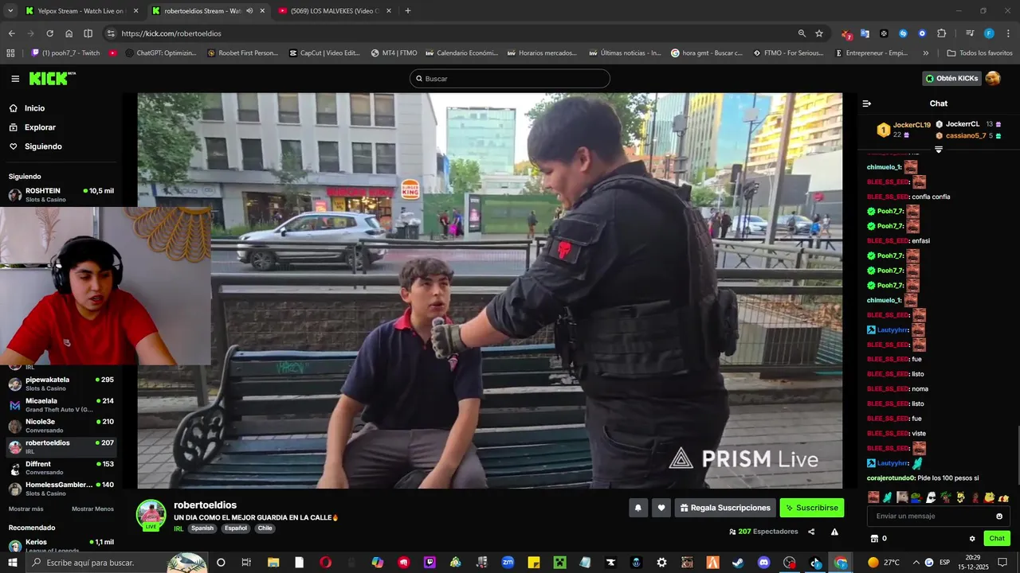
Task: Click the IRL category link under the title
Action: (x=178, y=528)
